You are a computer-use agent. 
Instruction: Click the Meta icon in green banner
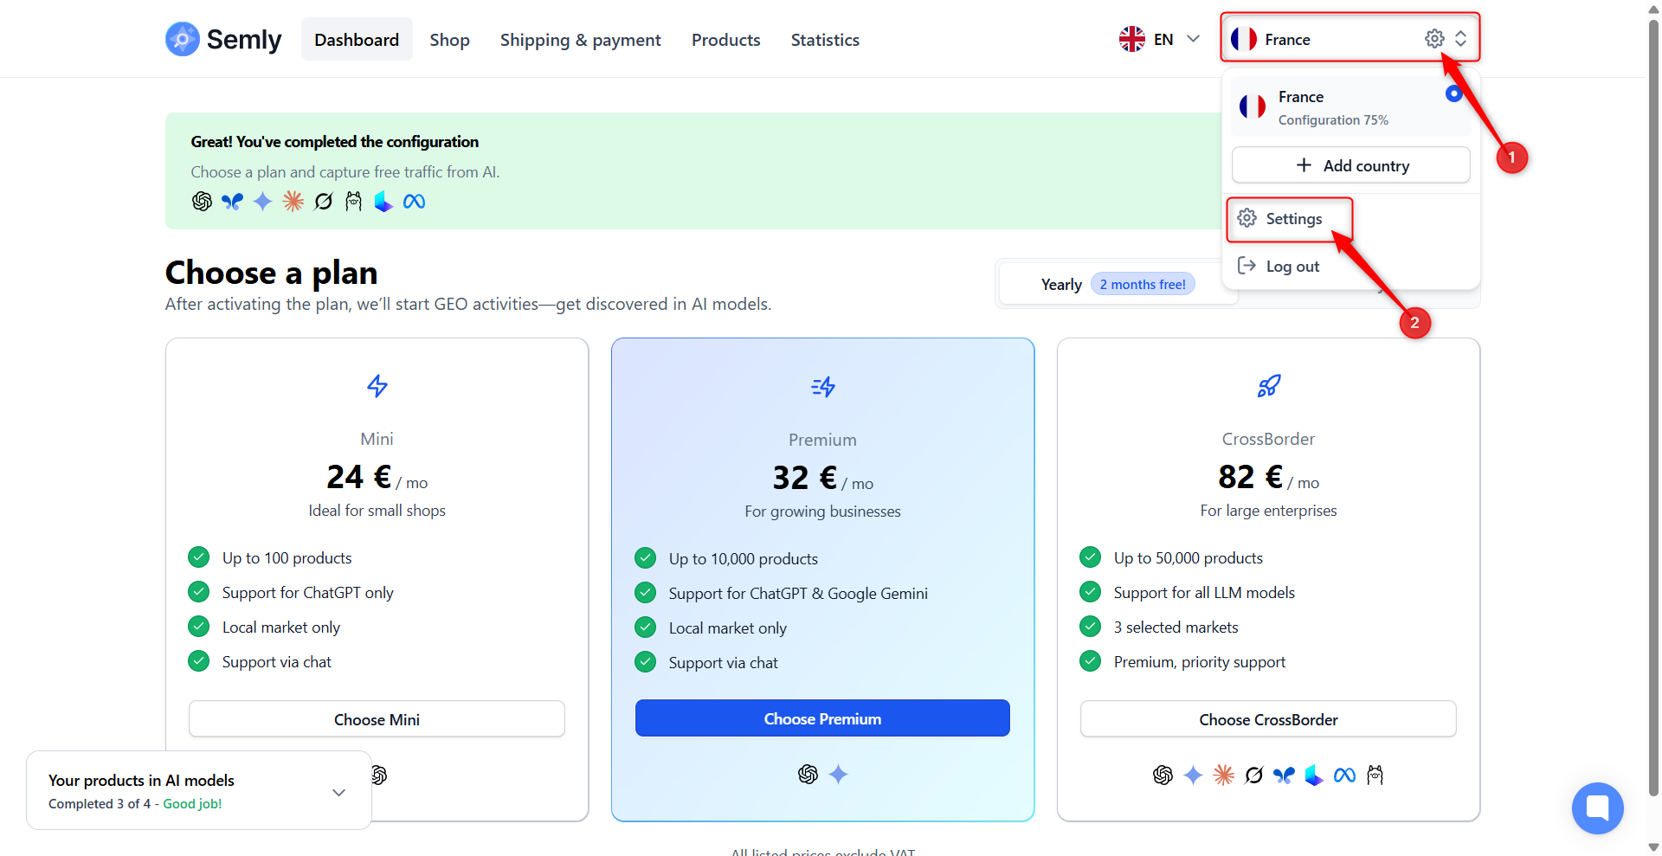[x=414, y=202]
